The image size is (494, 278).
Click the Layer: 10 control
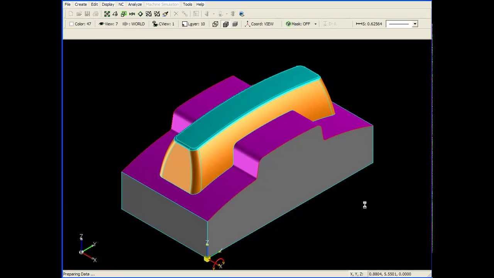(193, 24)
